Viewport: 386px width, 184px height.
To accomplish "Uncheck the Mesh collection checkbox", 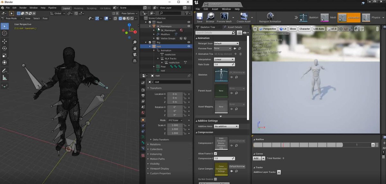I will [x=150, y=22].
